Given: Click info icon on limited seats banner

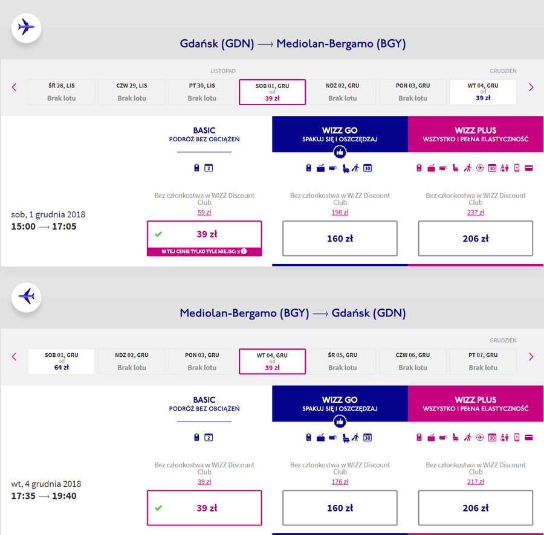Looking at the screenshot, I should click(x=244, y=251).
